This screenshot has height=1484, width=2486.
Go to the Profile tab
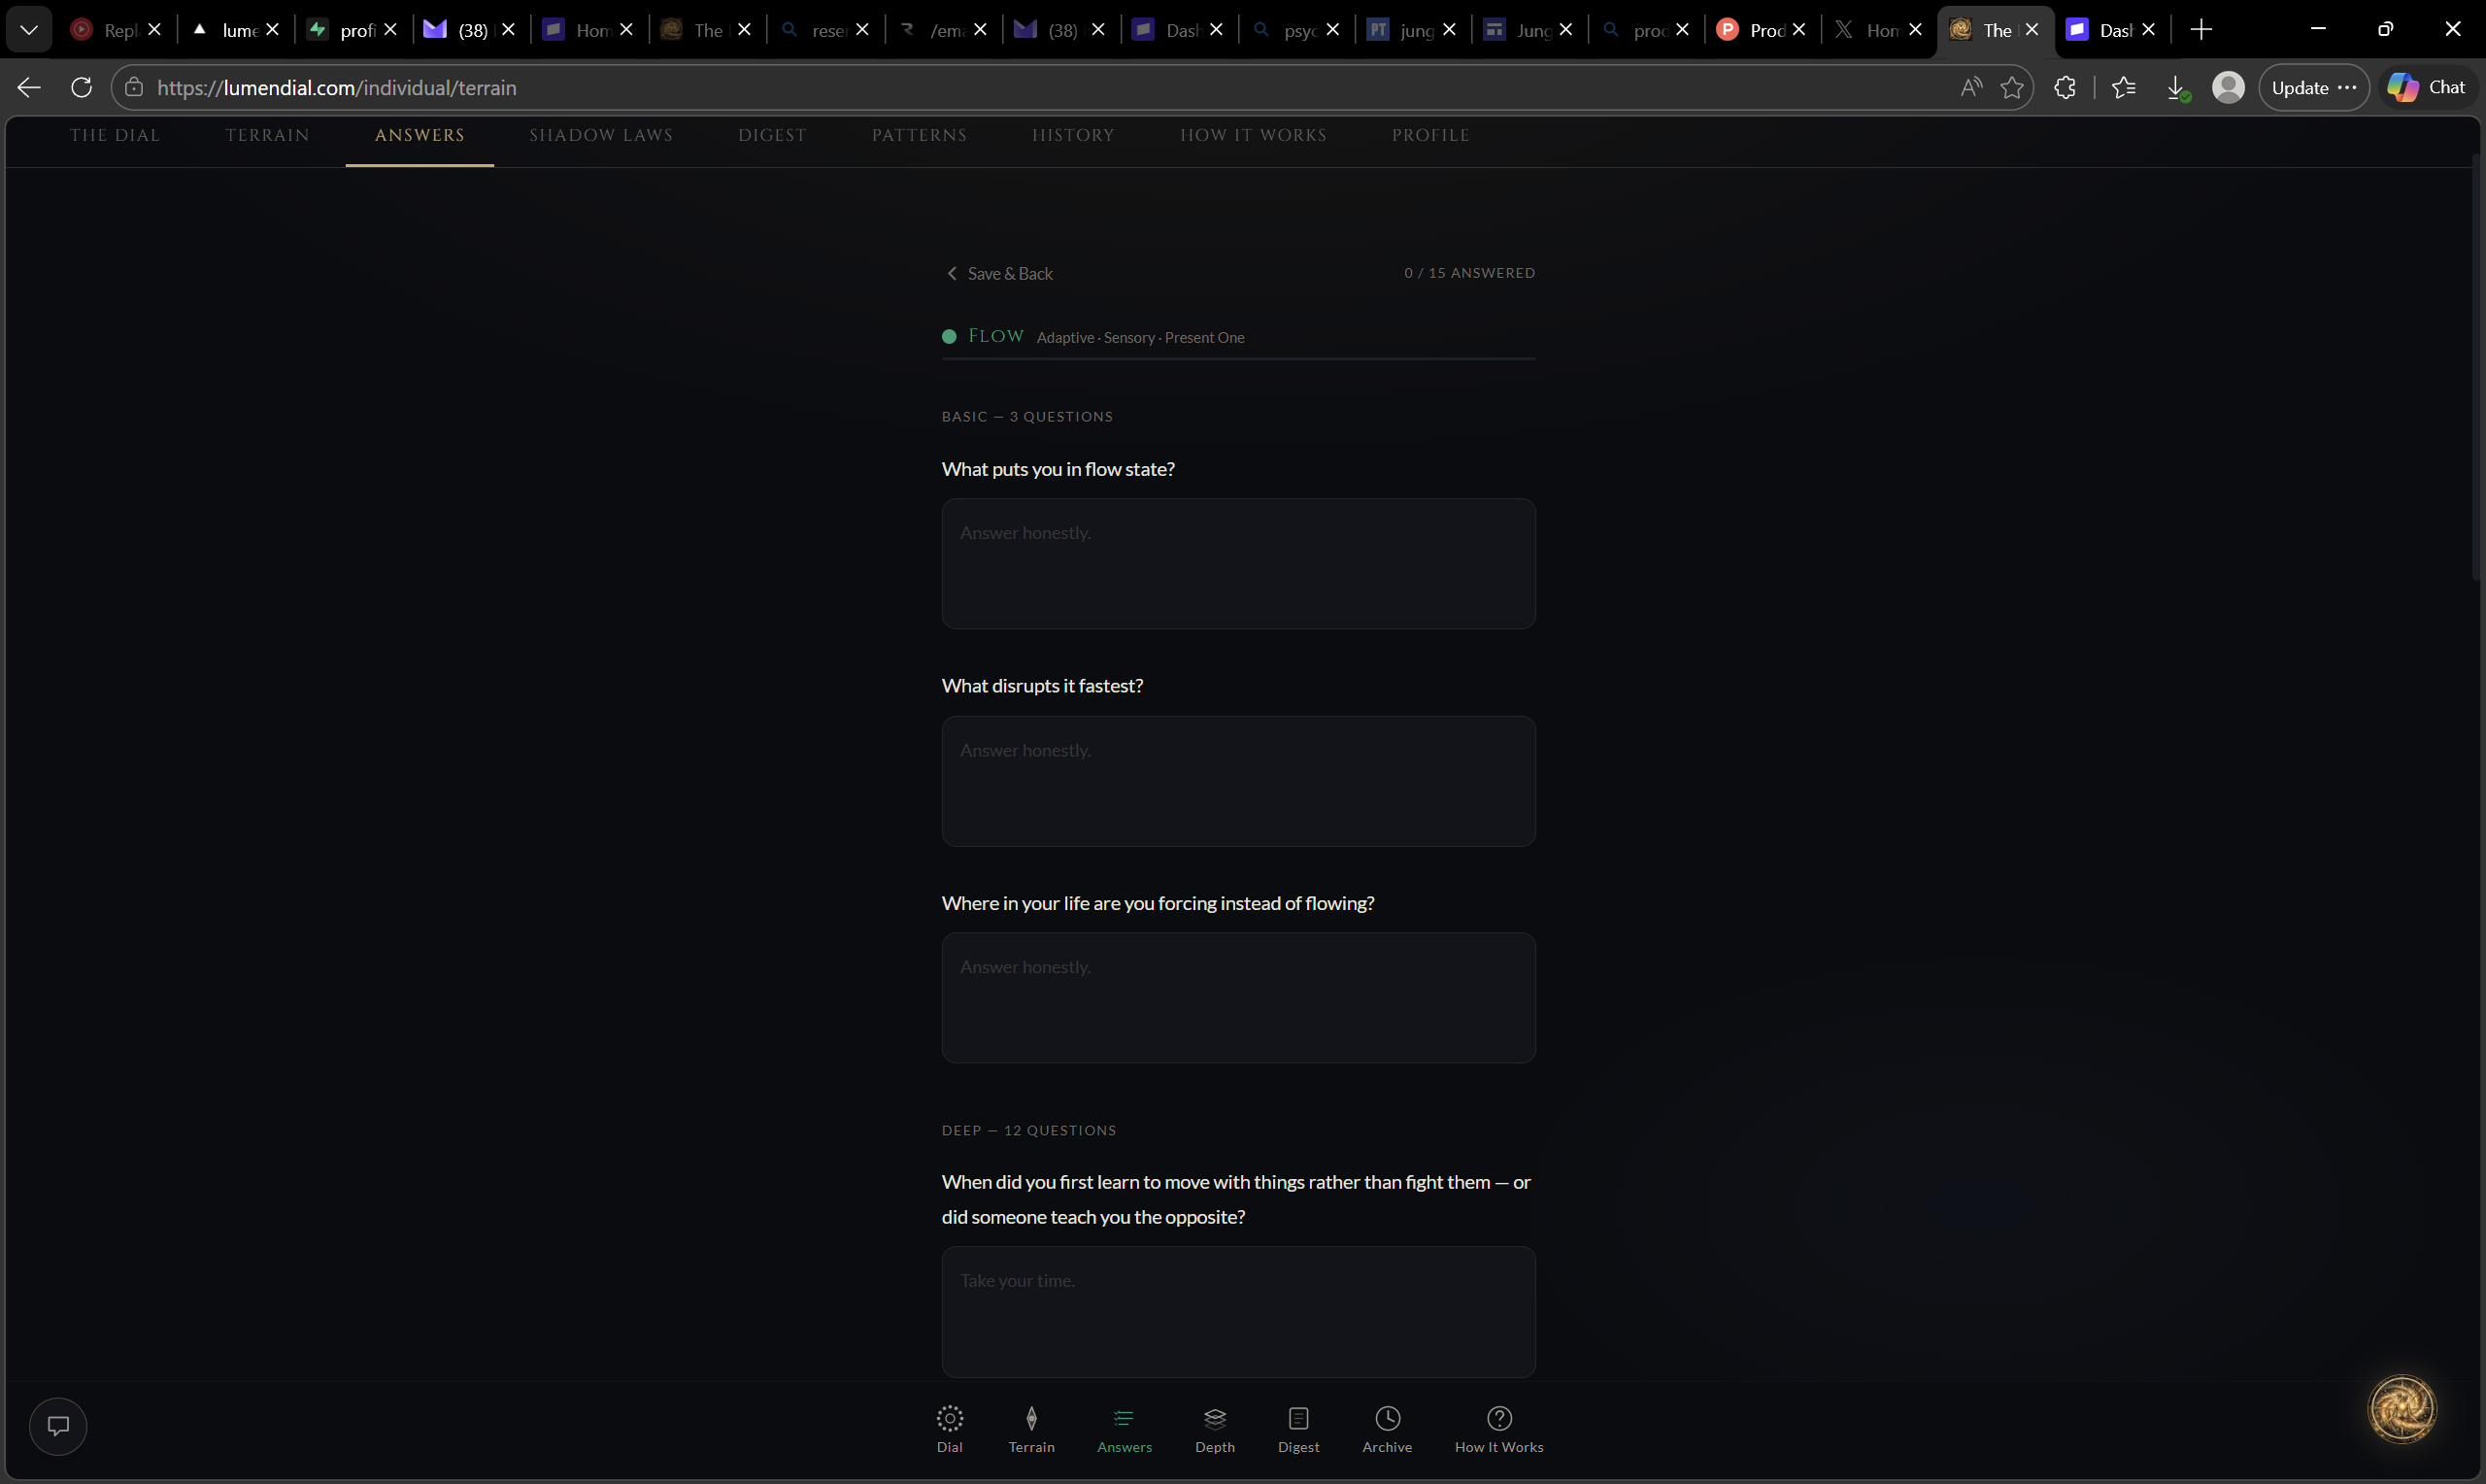tap(1429, 135)
